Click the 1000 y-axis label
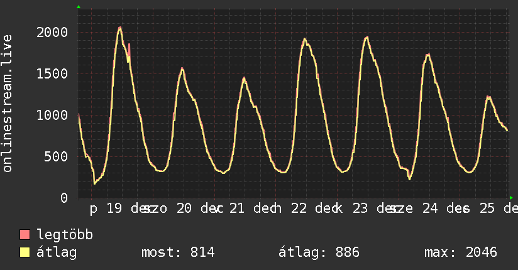518x270 pixels. (52, 116)
